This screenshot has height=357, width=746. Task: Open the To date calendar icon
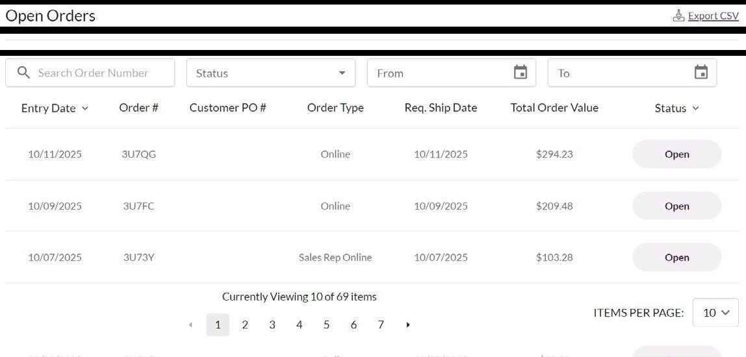click(x=701, y=73)
